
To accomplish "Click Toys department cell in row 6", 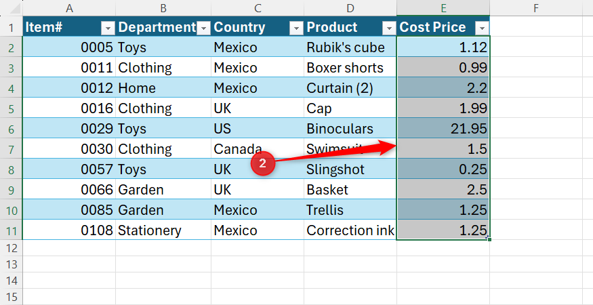I will click(x=163, y=129).
